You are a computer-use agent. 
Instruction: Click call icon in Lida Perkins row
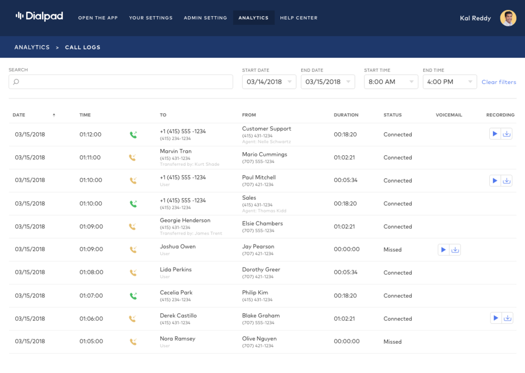pyautogui.click(x=133, y=273)
